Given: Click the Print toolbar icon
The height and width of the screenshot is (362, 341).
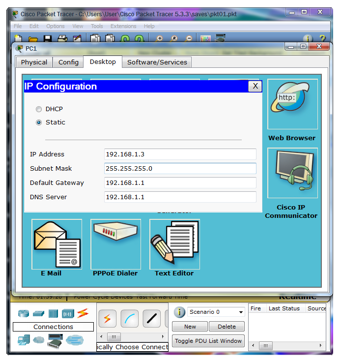Looking at the screenshot, I should pos(62,38).
